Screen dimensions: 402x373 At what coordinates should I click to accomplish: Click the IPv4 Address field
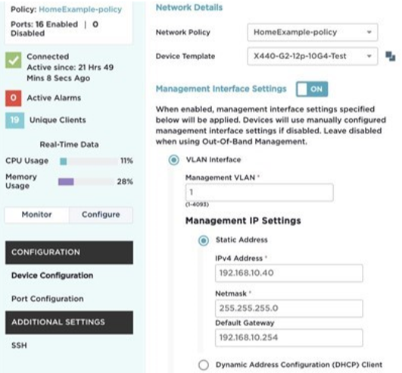pyautogui.click(x=289, y=273)
